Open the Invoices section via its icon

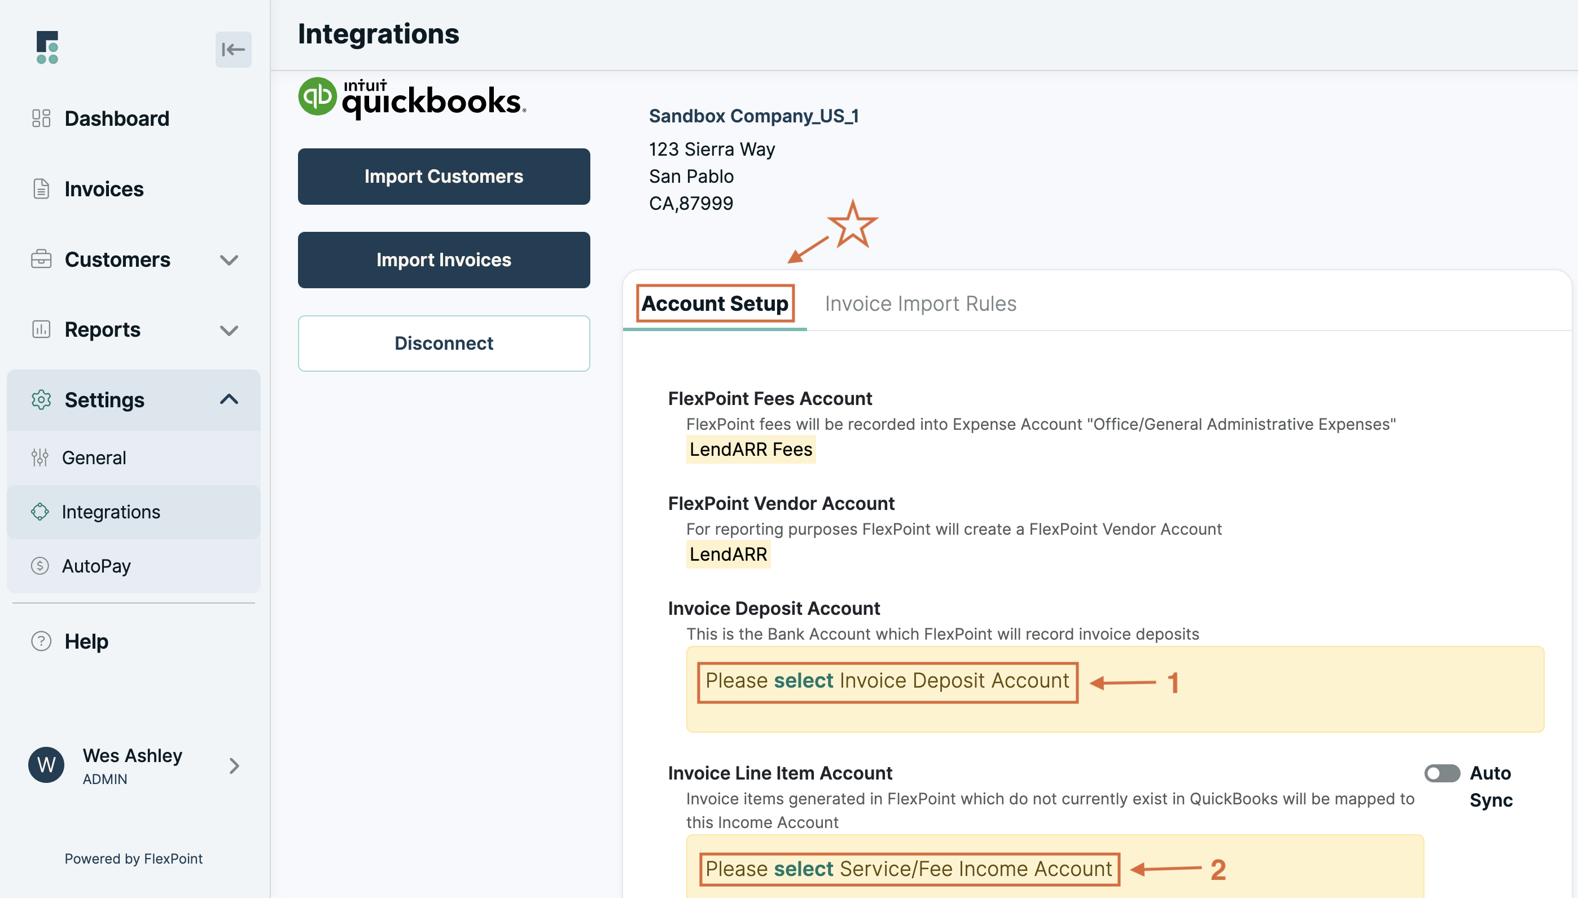(41, 189)
